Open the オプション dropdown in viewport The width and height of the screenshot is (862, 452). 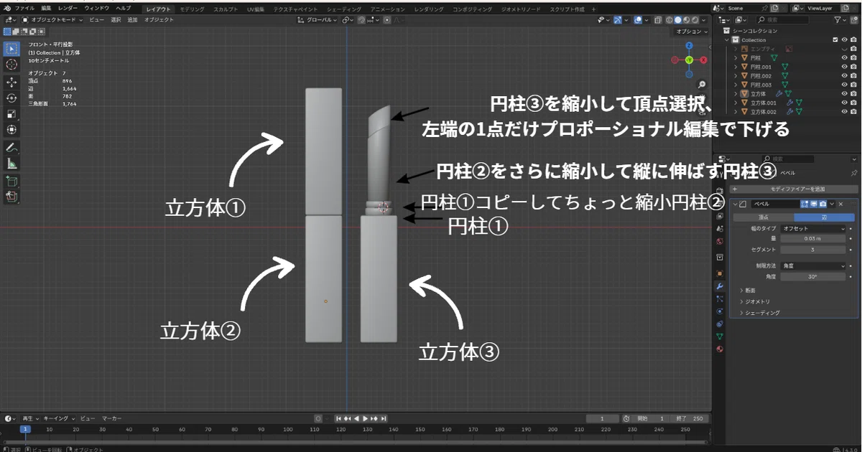691,32
